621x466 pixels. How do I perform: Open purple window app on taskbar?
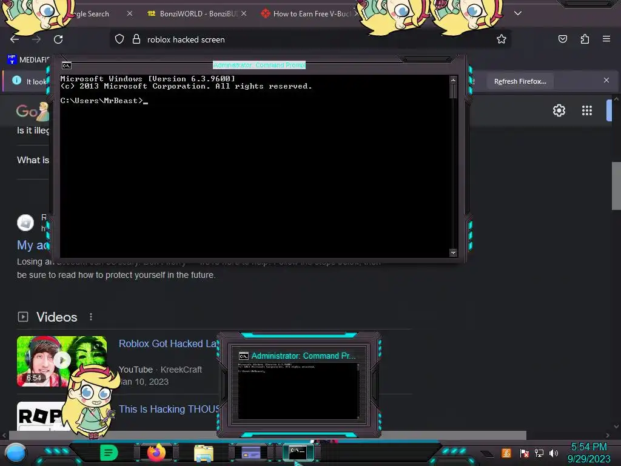251,453
